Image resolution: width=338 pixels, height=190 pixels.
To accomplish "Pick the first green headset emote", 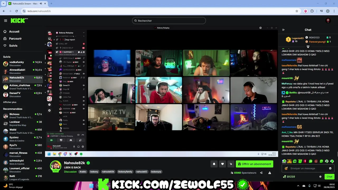I will 284,161.
